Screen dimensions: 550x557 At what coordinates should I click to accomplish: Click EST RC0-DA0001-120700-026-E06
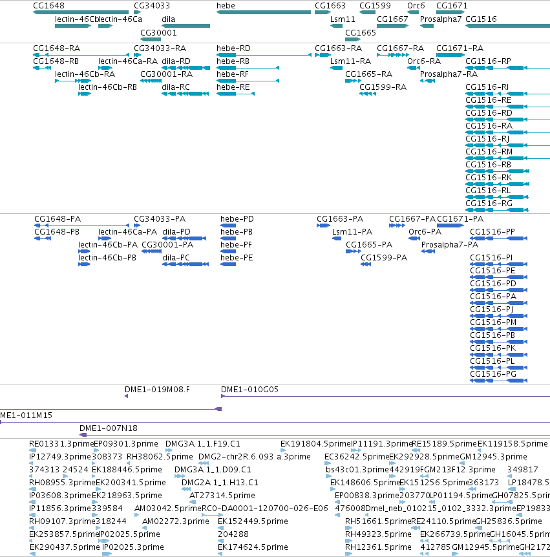click(212, 515)
